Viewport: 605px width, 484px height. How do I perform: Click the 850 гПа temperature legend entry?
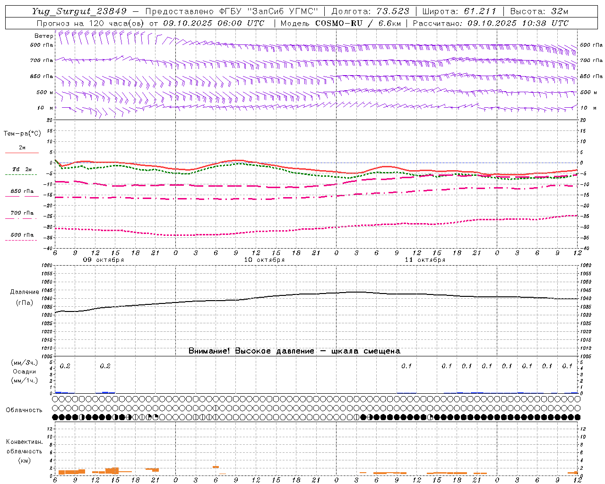[22, 191]
